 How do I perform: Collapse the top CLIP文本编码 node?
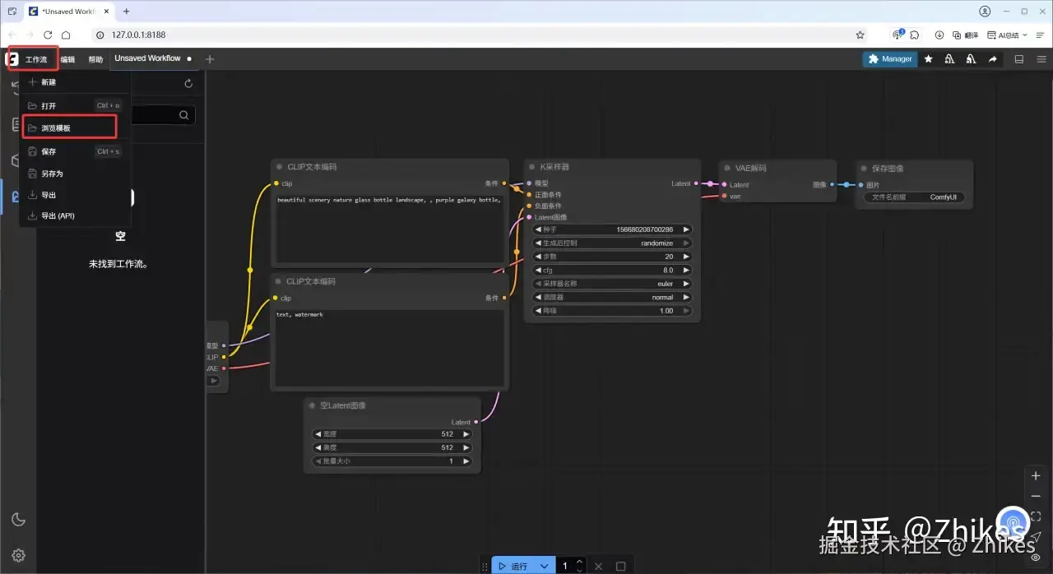(x=280, y=167)
